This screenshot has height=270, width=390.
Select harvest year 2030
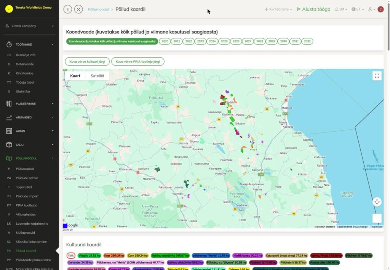[283, 41]
